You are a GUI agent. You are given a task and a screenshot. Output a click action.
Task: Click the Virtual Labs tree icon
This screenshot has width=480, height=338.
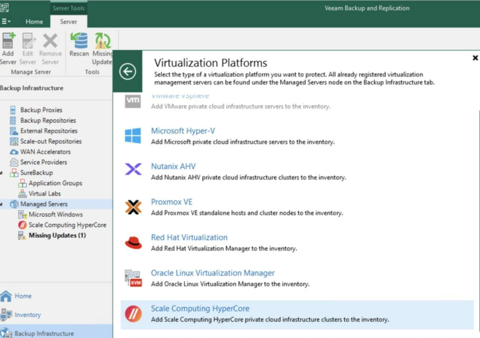[x=22, y=194]
